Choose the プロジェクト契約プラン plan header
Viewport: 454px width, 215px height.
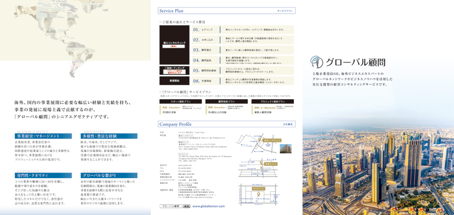(x=272, y=102)
